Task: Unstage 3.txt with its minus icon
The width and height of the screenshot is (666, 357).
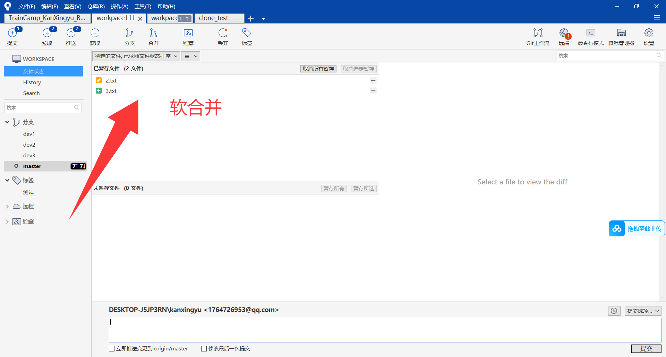Action: pyautogui.click(x=373, y=91)
